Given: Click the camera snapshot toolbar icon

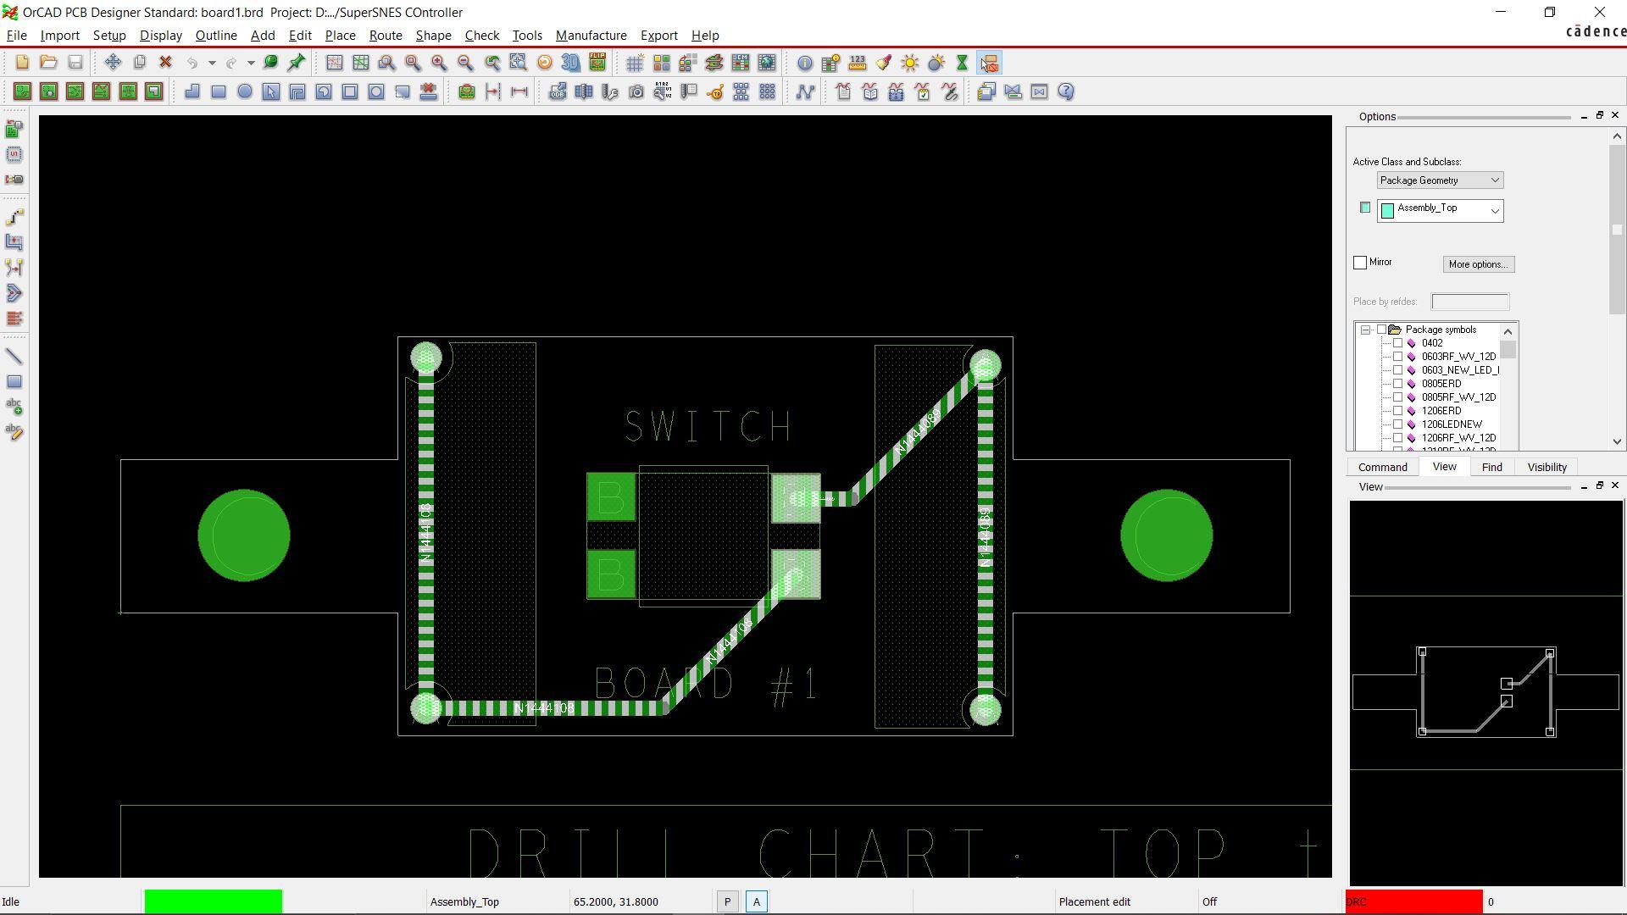Looking at the screenshot, I should tap(636, 91).
